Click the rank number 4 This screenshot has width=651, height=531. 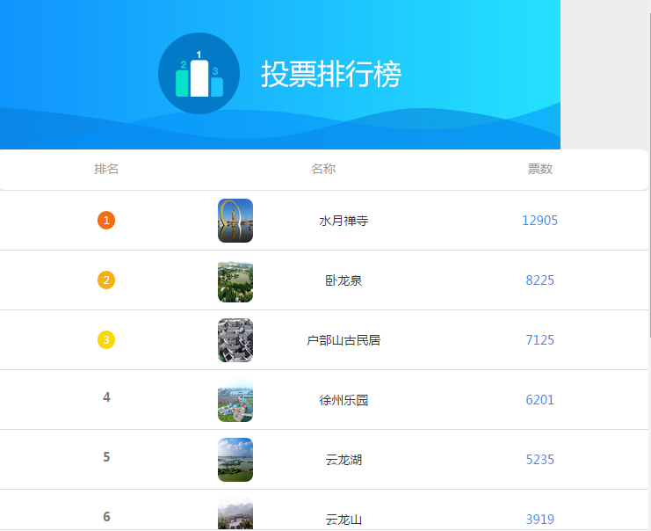(106, 397)
